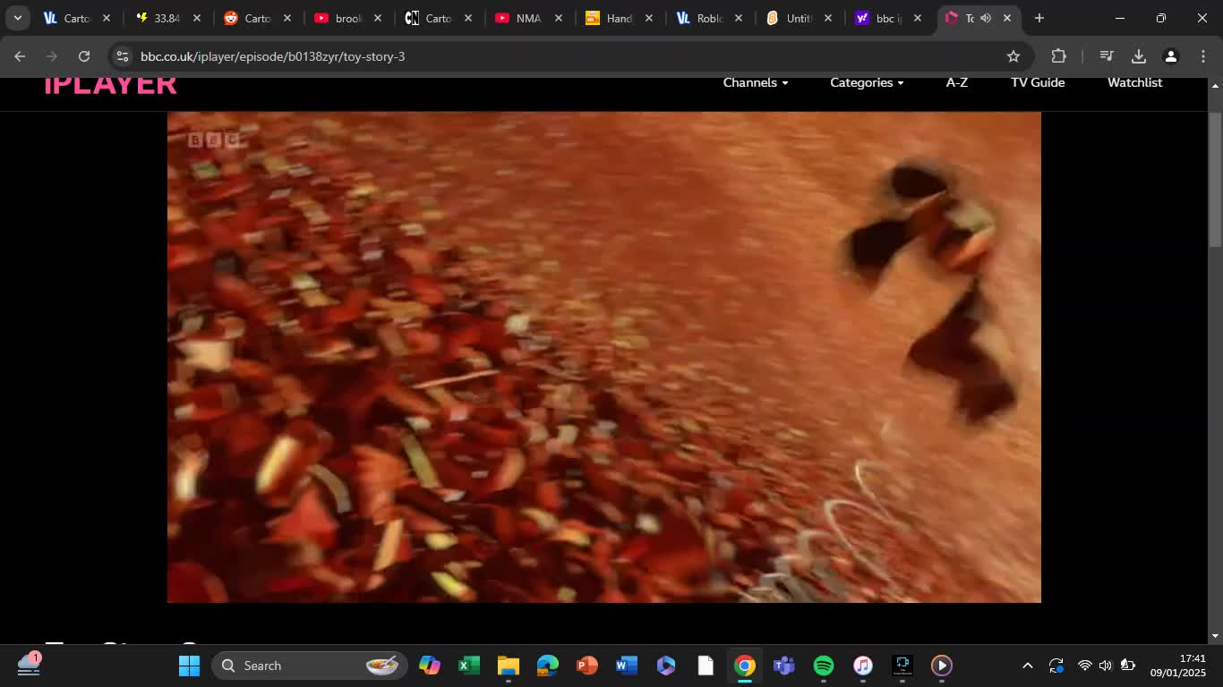The width and height of the screenshot is (1223, 687).
Task: Mute the audio on the iPlayer tab
Action: coord(986,18)
